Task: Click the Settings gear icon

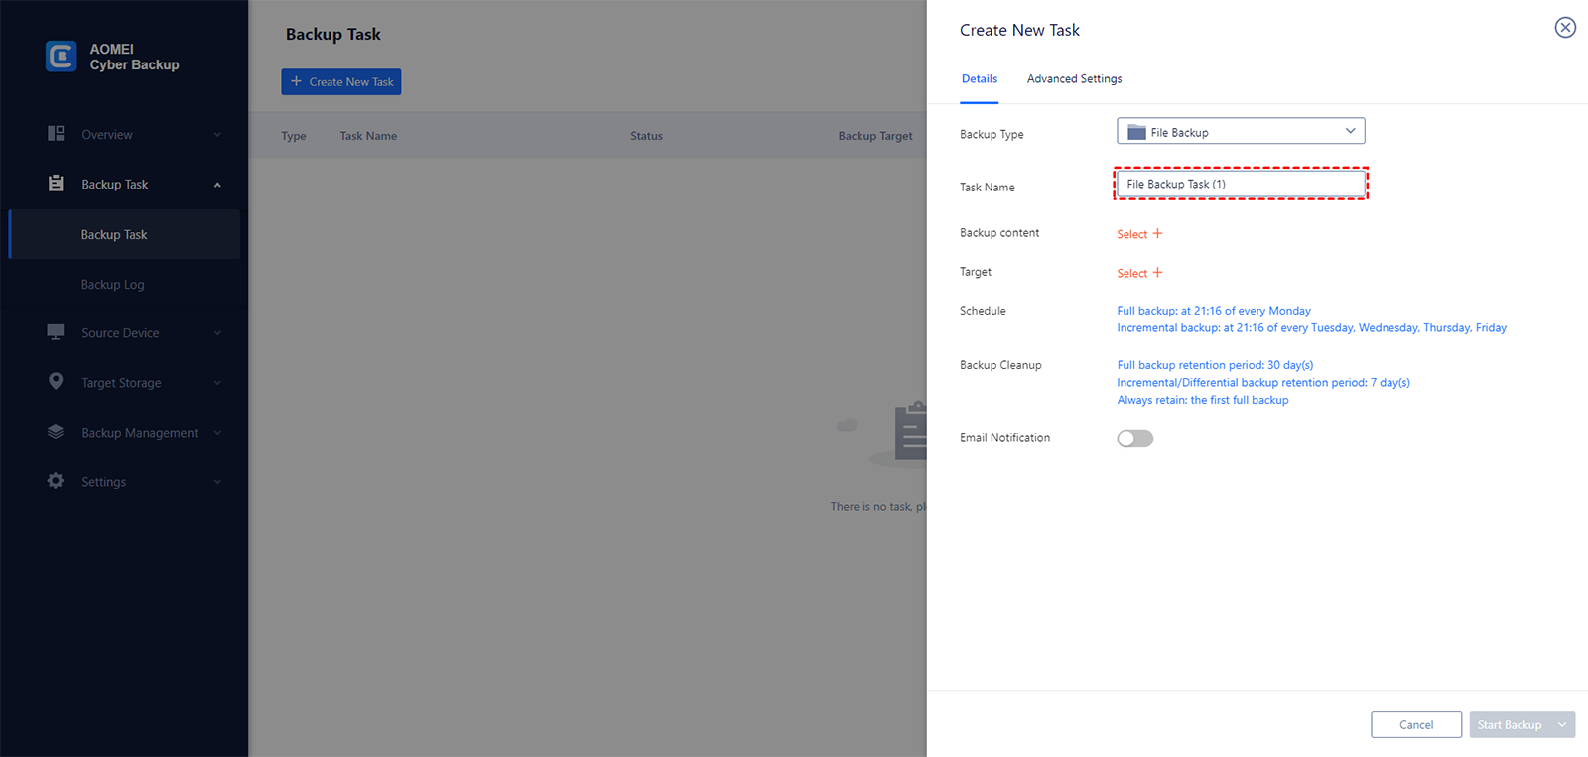Action: 56,481
